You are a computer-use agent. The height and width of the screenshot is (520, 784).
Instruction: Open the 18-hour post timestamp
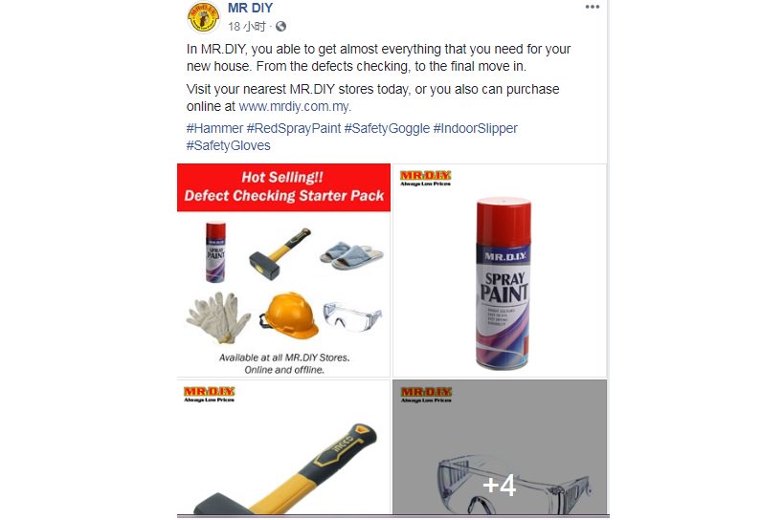click(x=247, y=27)
